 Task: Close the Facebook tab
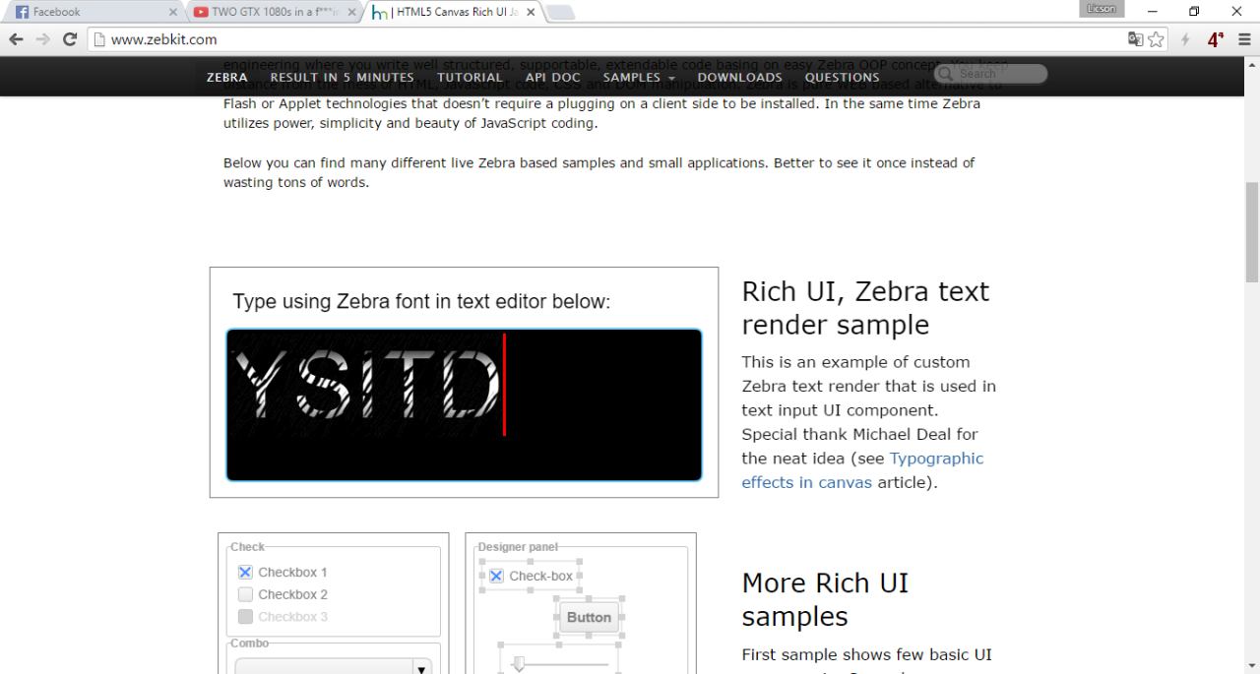pyautogui.click(x=172, y=13)
